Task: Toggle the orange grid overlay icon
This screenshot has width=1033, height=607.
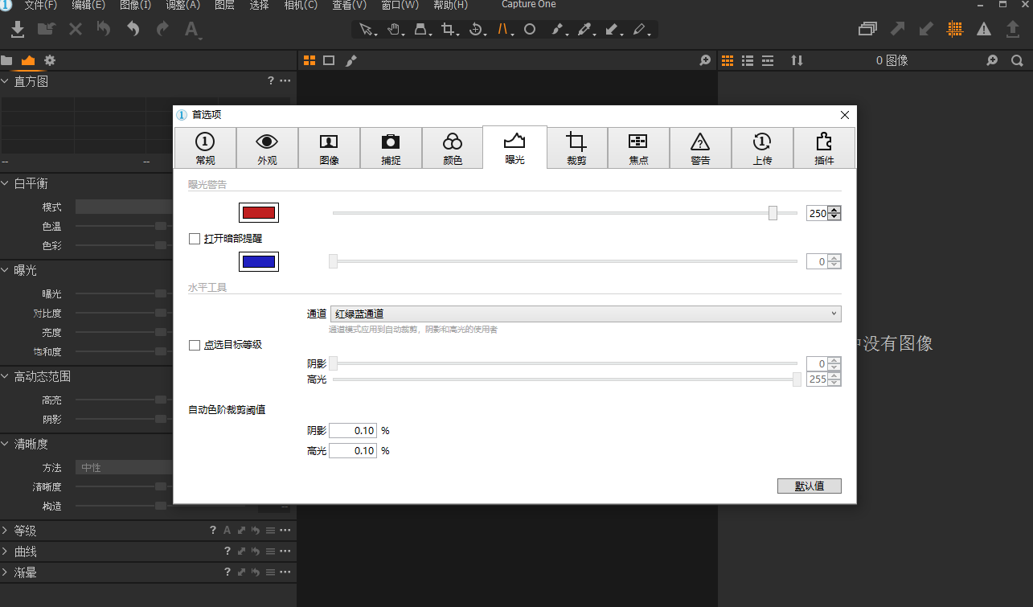Action: [955, 29]
